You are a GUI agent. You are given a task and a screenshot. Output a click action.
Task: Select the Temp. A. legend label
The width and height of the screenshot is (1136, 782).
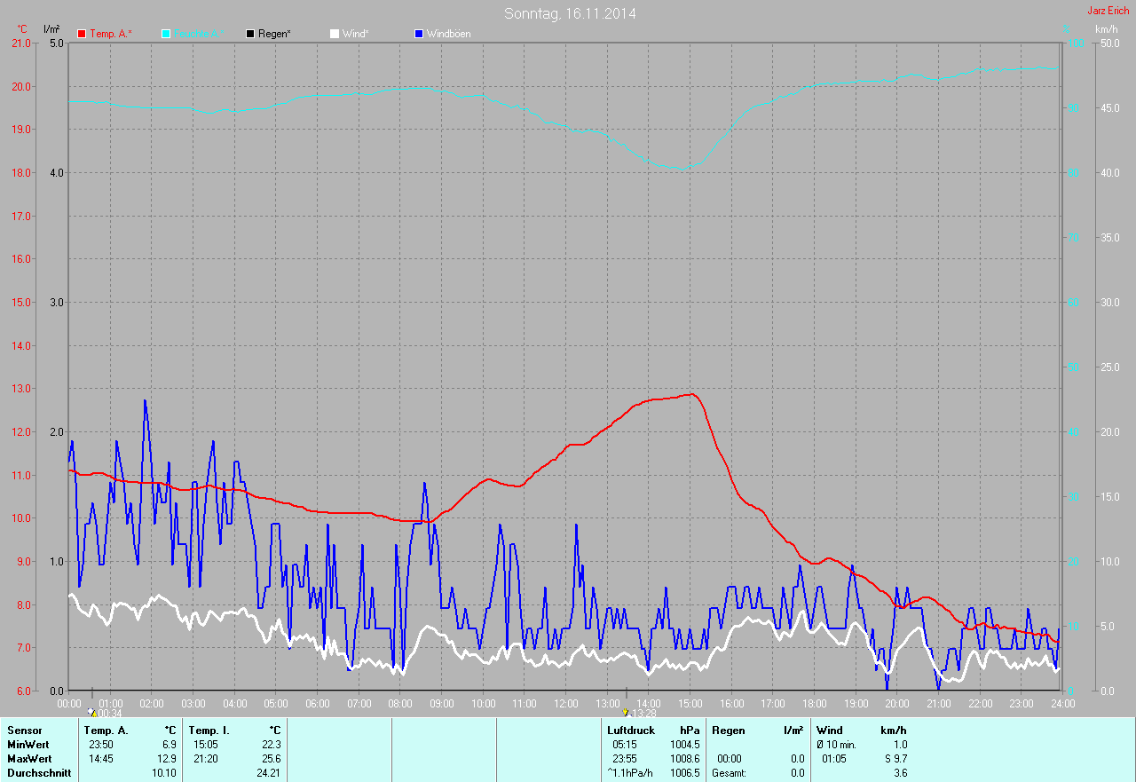point(111,34)
